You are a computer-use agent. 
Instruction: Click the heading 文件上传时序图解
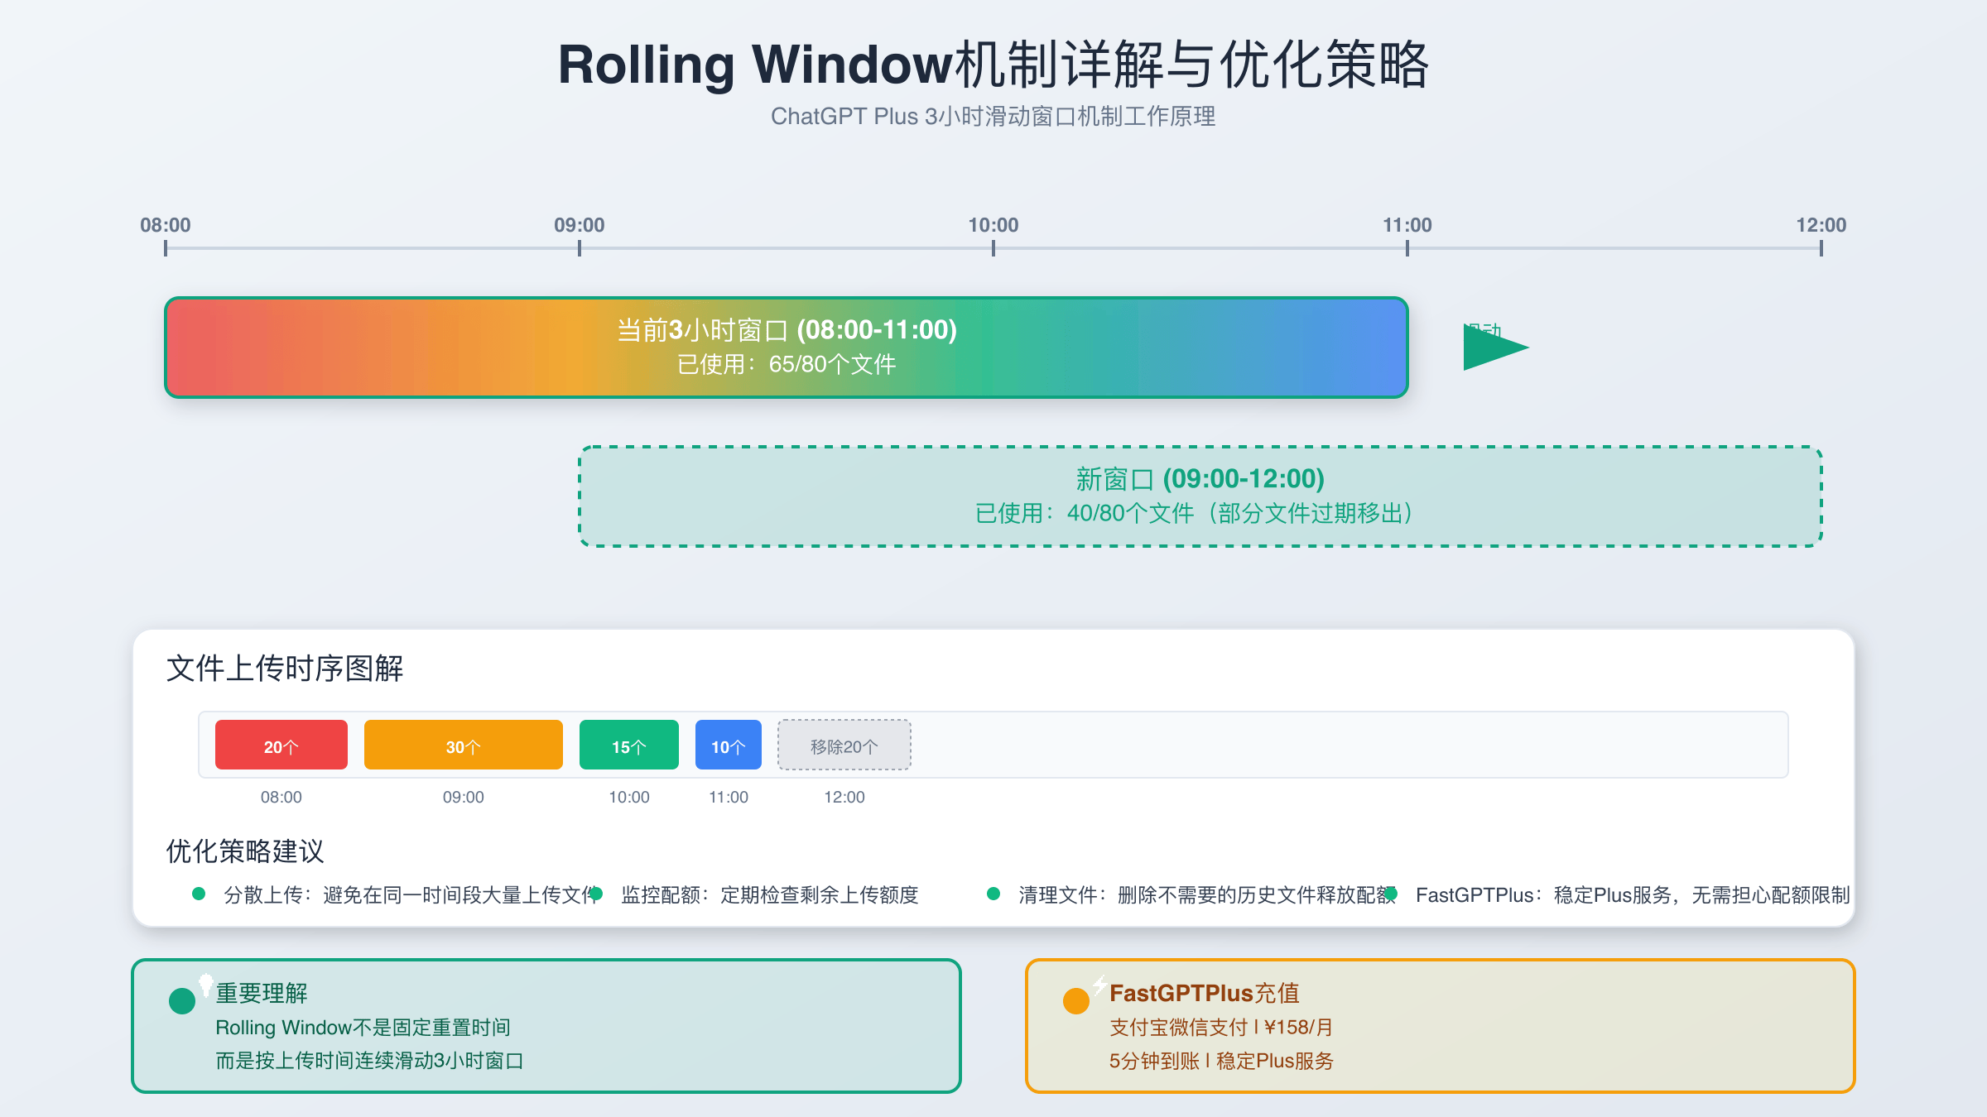pyautogui.click(x=285, y=669)
